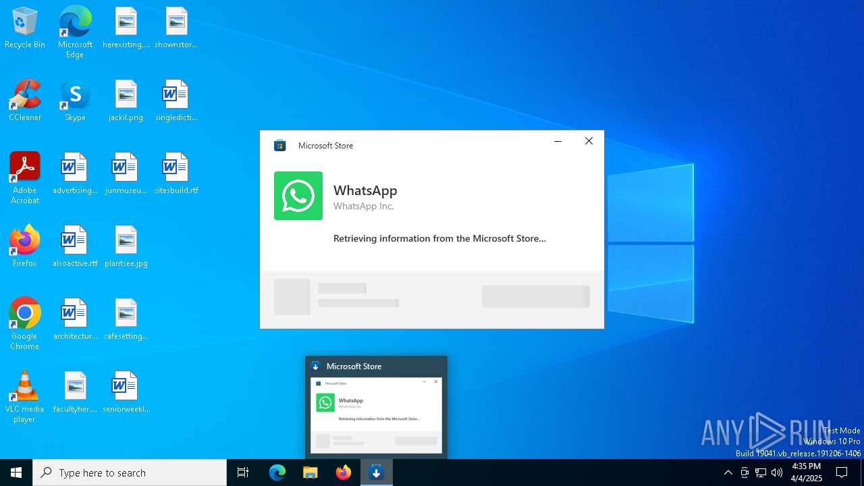Image resolution: width=864 pixels, height=486 pixels.
Task: Open File Explorer from the taskbar
Action: 310,473
